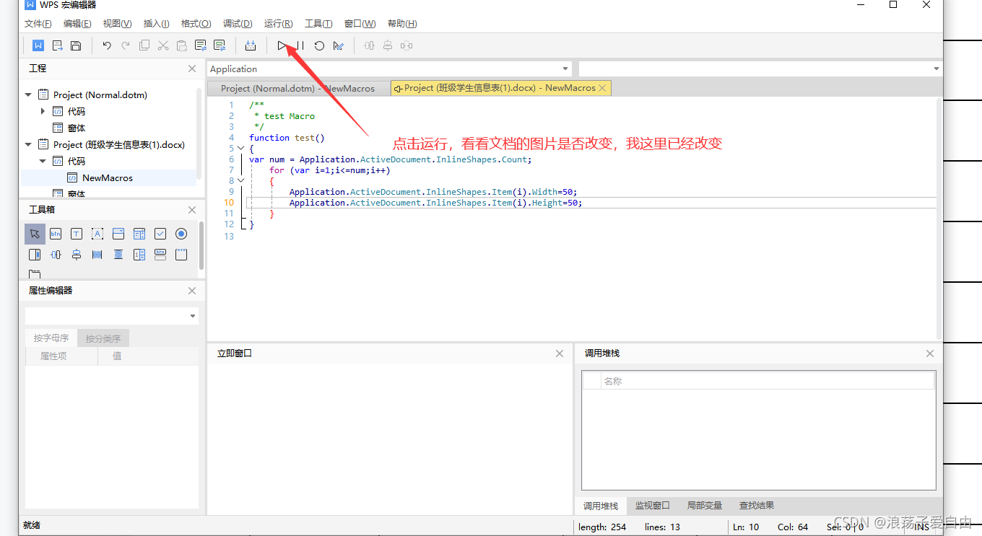Close the 立即窗口 panel
The width and height of the screenshot is (982, 536).
[560, 353]
